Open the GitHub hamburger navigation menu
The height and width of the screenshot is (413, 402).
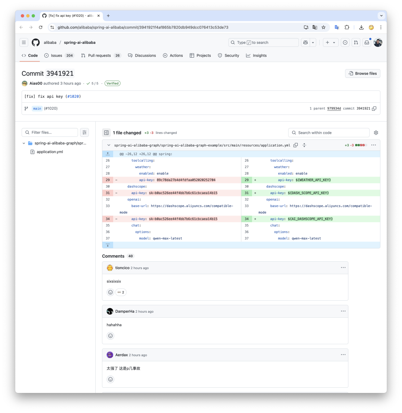tap(24, 42)
